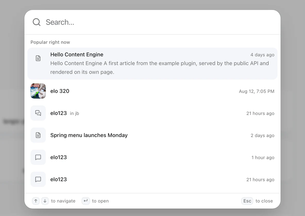Click the down arrow navigate key
Viewport: 305px width, 216px height.
pyautogui.click(x=45, y=201)
